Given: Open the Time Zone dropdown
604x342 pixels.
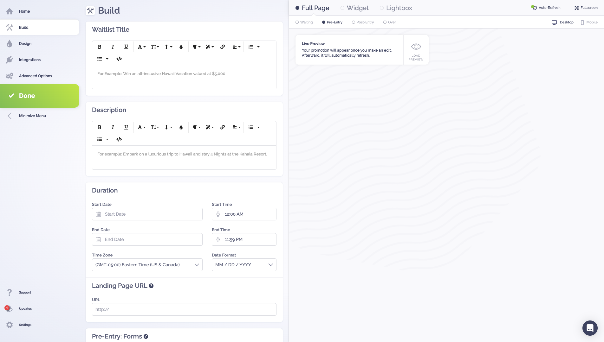Looking at the screenshot, I should 147,264.
